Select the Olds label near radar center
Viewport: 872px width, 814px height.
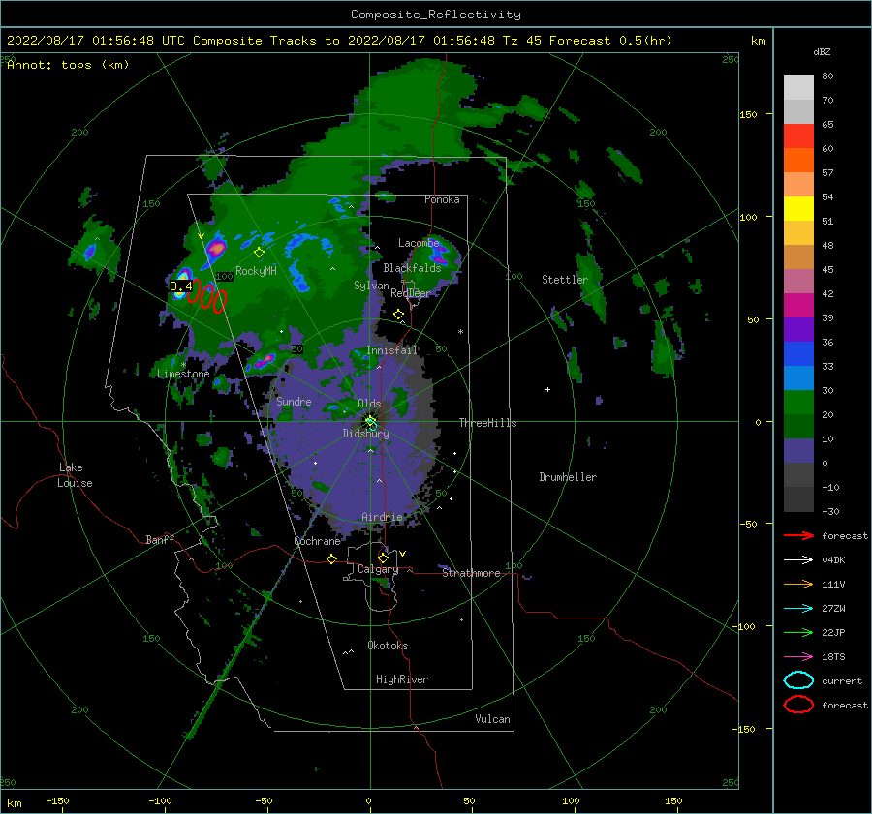[x=369, y=404]
